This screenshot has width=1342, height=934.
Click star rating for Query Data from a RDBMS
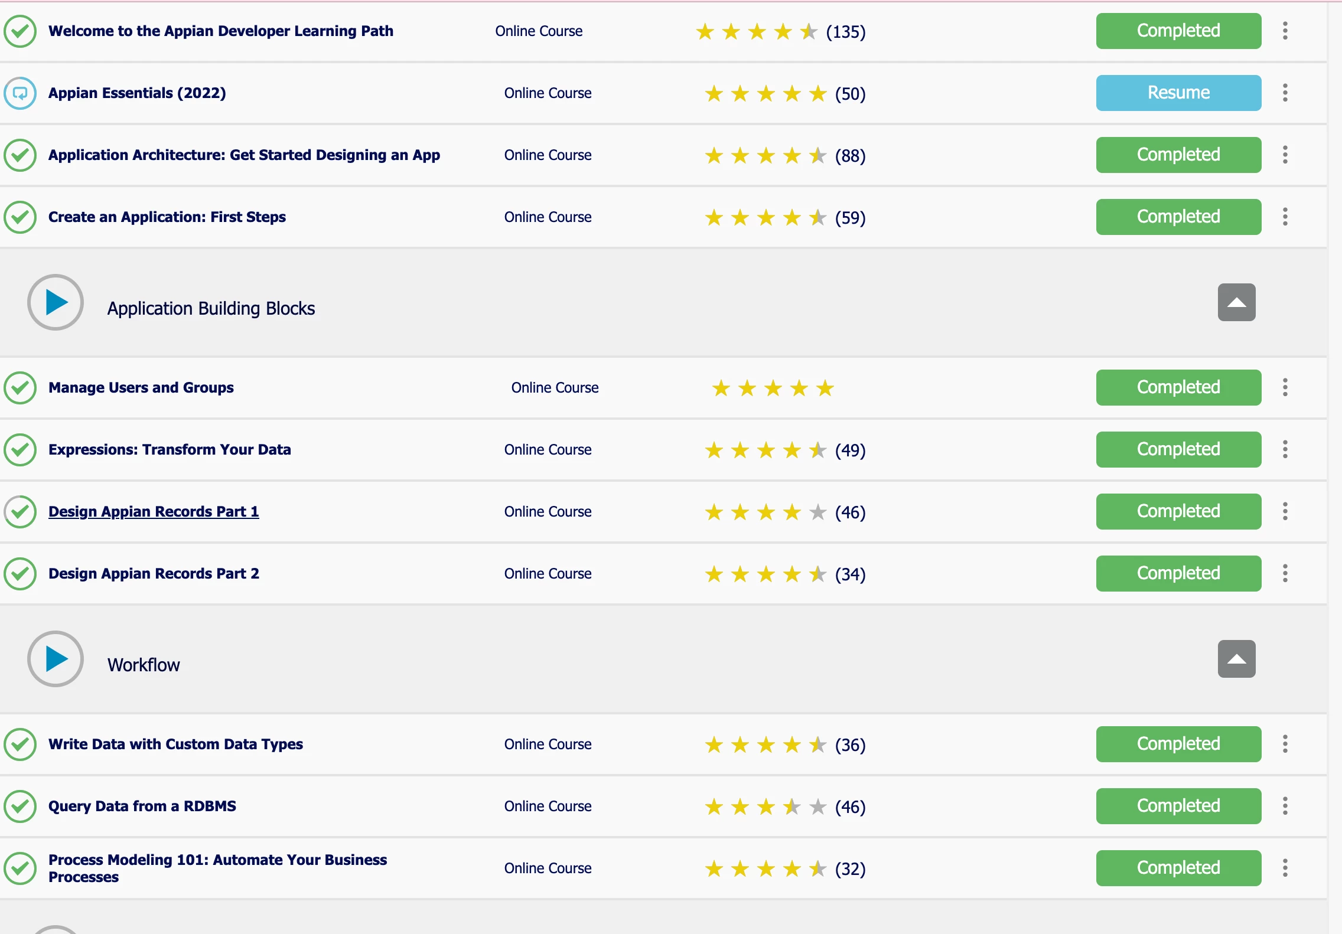click(x=766, y=806)
